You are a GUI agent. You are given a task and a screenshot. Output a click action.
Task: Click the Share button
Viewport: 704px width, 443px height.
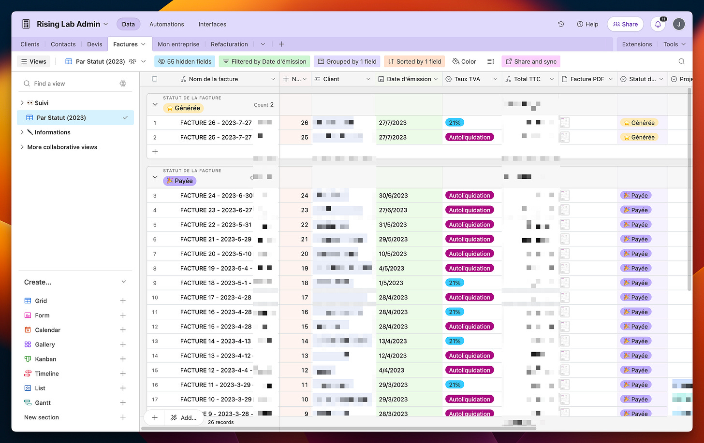click(x=626, y=24)
